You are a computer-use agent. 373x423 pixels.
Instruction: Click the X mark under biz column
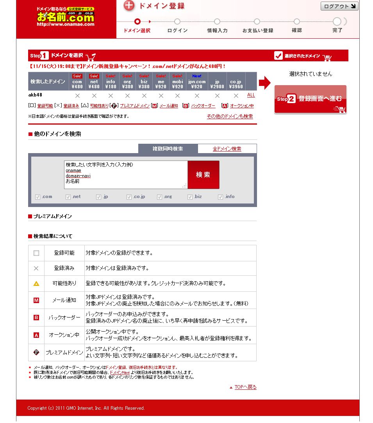pyautogui.click(x=144, y=96)
